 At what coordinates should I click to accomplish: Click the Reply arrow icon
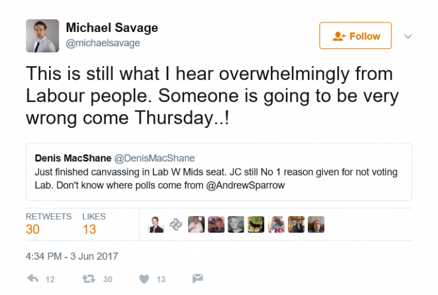[x=33, y=279]
